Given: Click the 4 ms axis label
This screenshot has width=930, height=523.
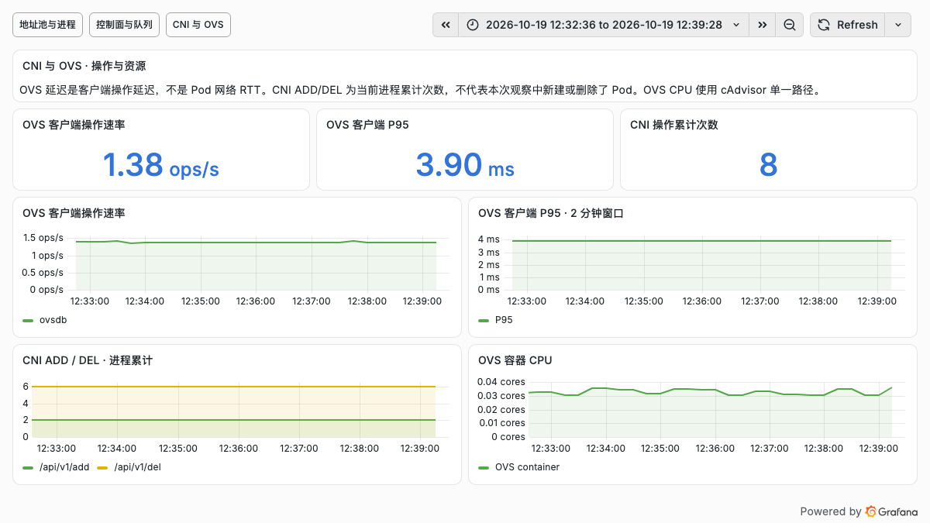Looking at the screenshot, I should pyautogui.click(x=488, y=239).
